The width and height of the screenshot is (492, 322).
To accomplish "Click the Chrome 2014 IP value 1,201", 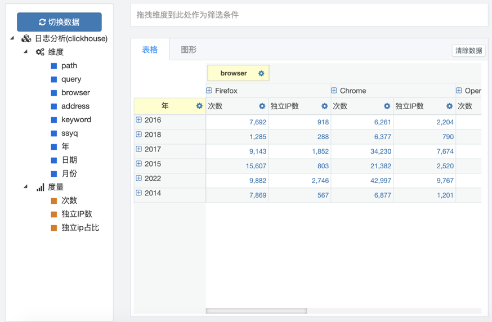I will (445, 195).
